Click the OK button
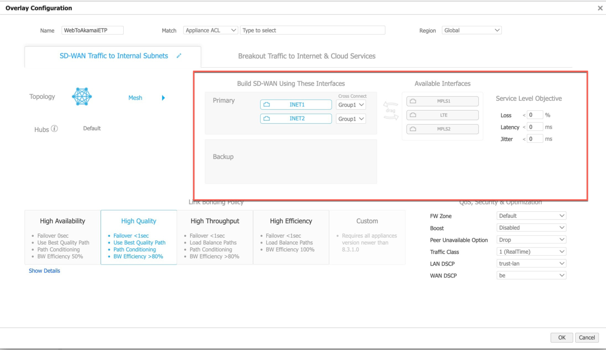This screenshot has width=606, height=350. pos(561,338)
